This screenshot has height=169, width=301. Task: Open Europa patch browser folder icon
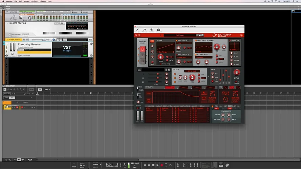(x=200, y=35)
